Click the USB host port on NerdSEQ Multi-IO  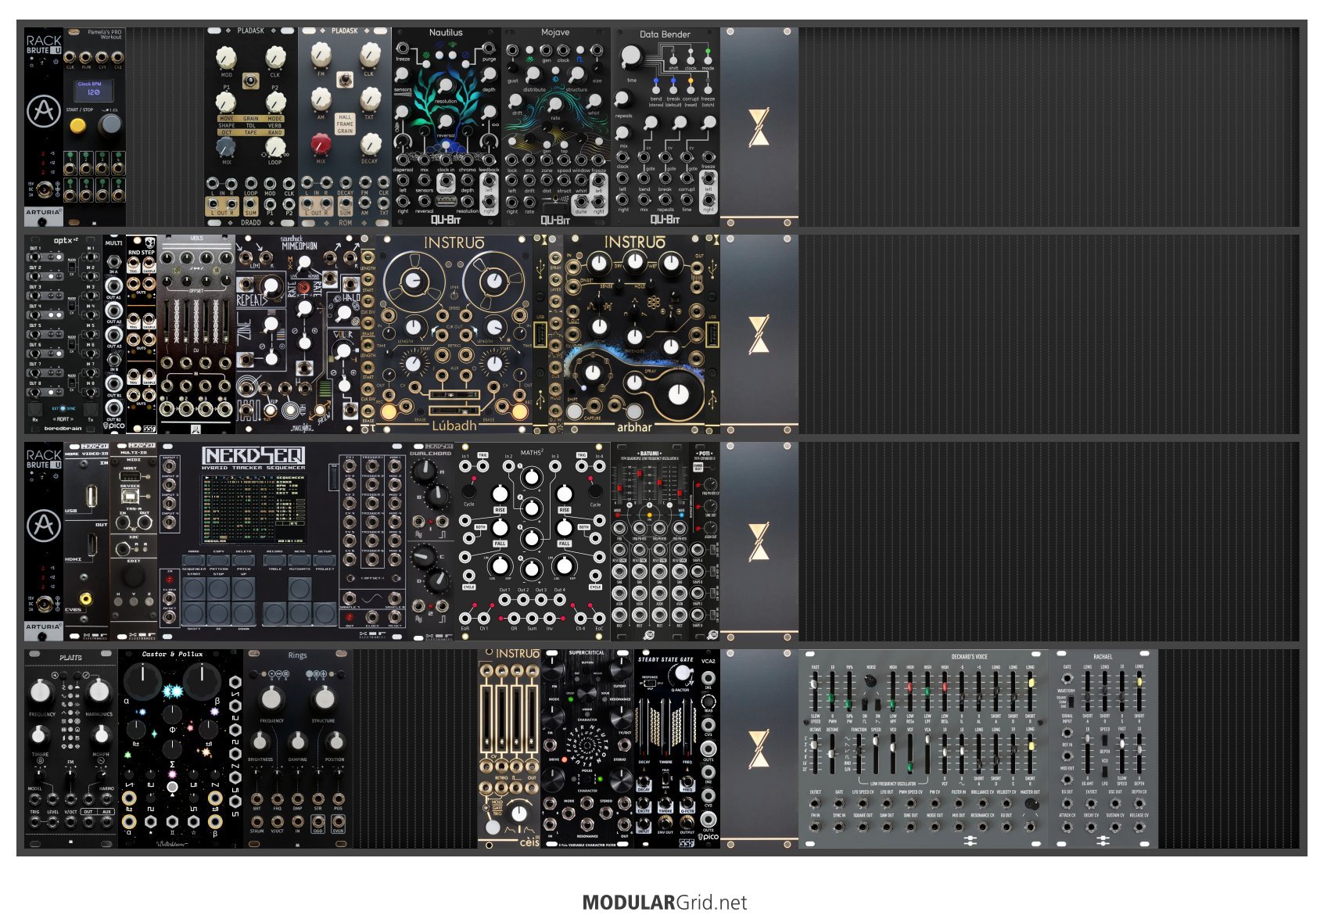pyautogui.click(x=131, y=476)
